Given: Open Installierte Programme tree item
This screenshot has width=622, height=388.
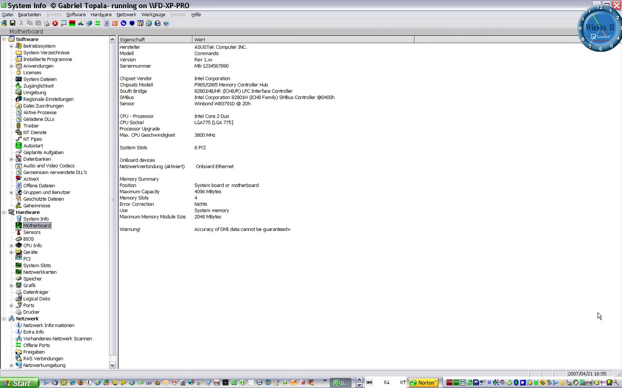Looking at the screenshot, I should pyautogui.click(x=47, y=59).
